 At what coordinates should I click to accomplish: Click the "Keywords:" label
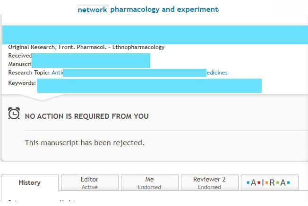point(22,83)
